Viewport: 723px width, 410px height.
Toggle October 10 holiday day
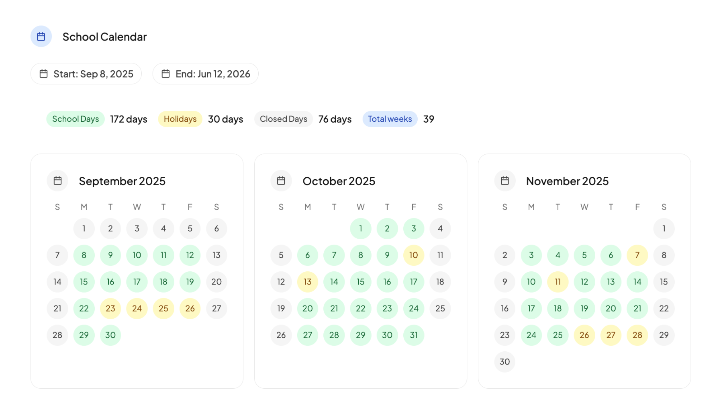pos(414,255)
